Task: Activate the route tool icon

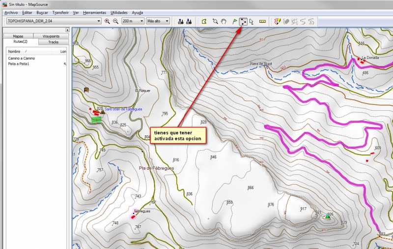Action: pos(243,21)
